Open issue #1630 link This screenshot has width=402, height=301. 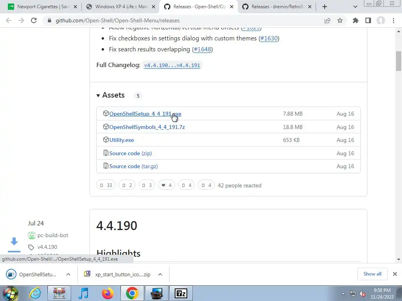pos(269,38)
